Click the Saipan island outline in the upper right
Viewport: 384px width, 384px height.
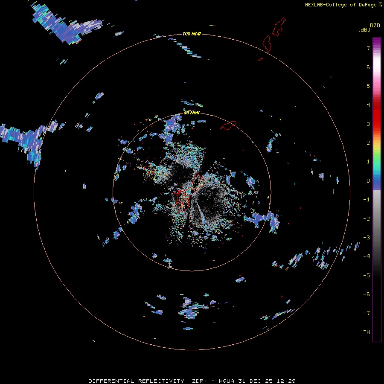(x=279, y=27)
